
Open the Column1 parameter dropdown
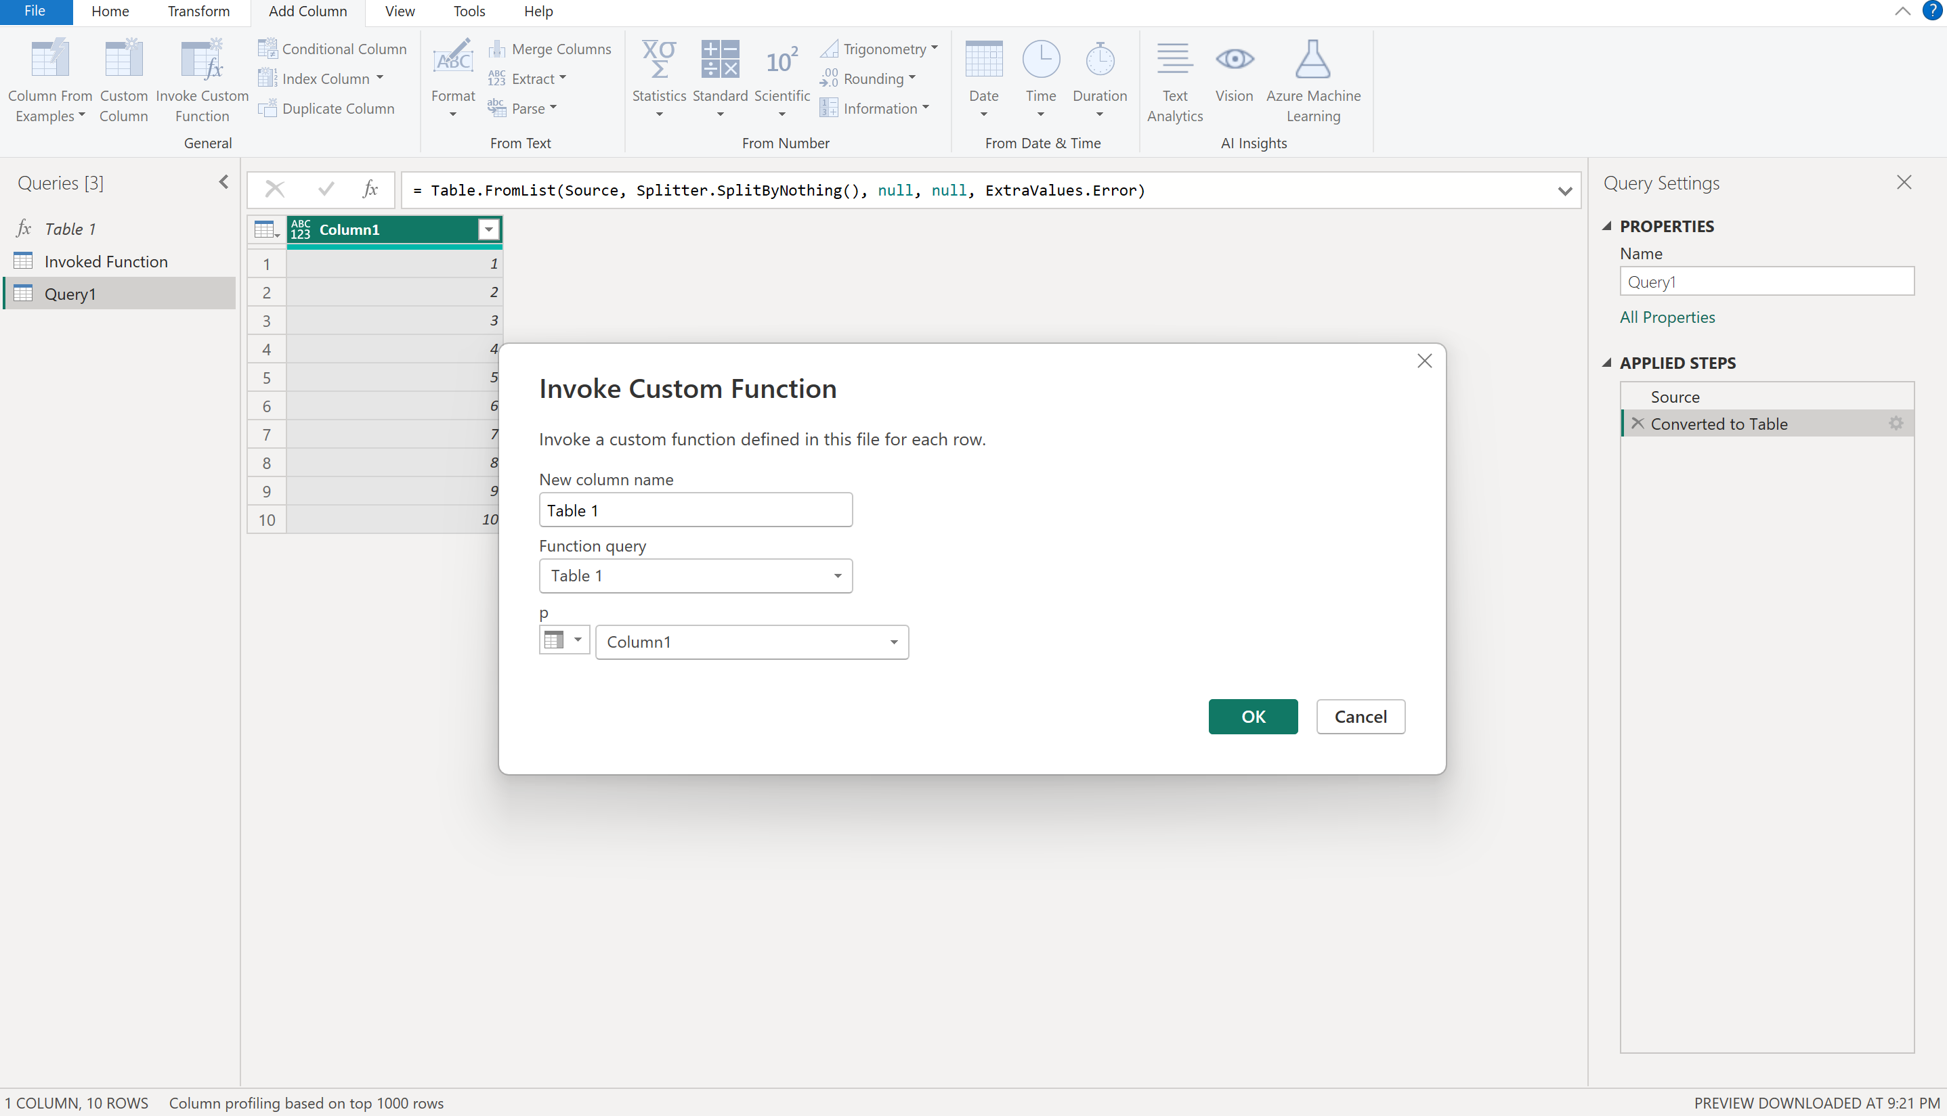pyautogui.click(x=893, y=642)
